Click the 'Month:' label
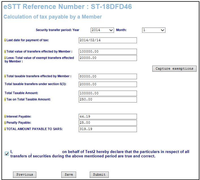Screen dimensions: 200x180 point(121,30)
